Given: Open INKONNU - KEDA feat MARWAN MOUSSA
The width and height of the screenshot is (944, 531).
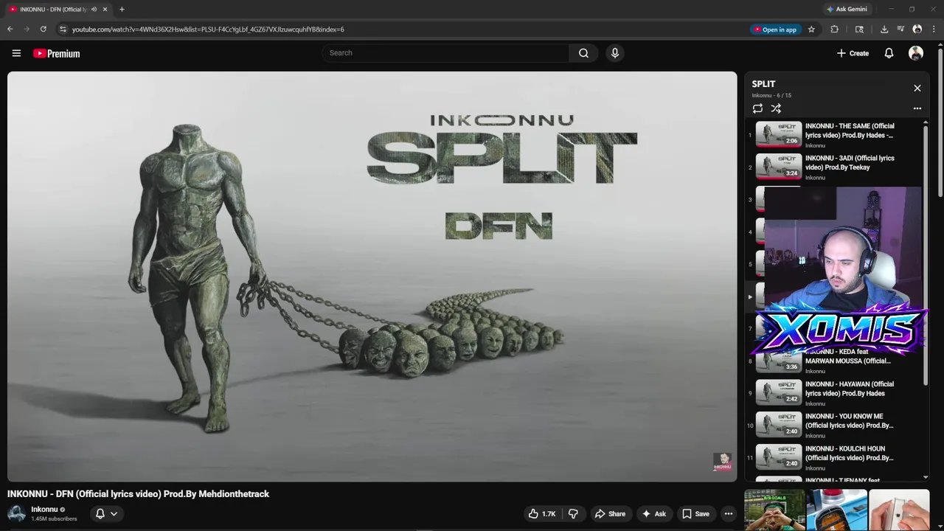Looking at the screenshot, I should tap(833, 361).
